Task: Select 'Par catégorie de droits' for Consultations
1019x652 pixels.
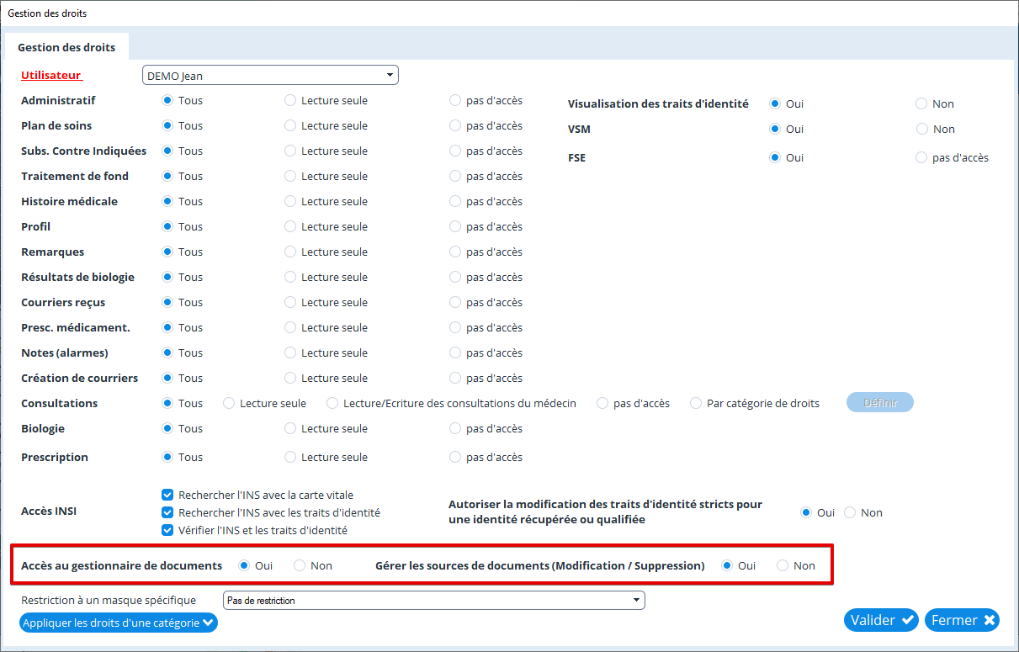Action: pos(696,403)
